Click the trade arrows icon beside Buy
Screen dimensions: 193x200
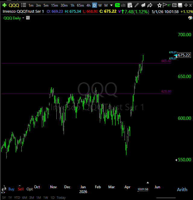point(4,189)
